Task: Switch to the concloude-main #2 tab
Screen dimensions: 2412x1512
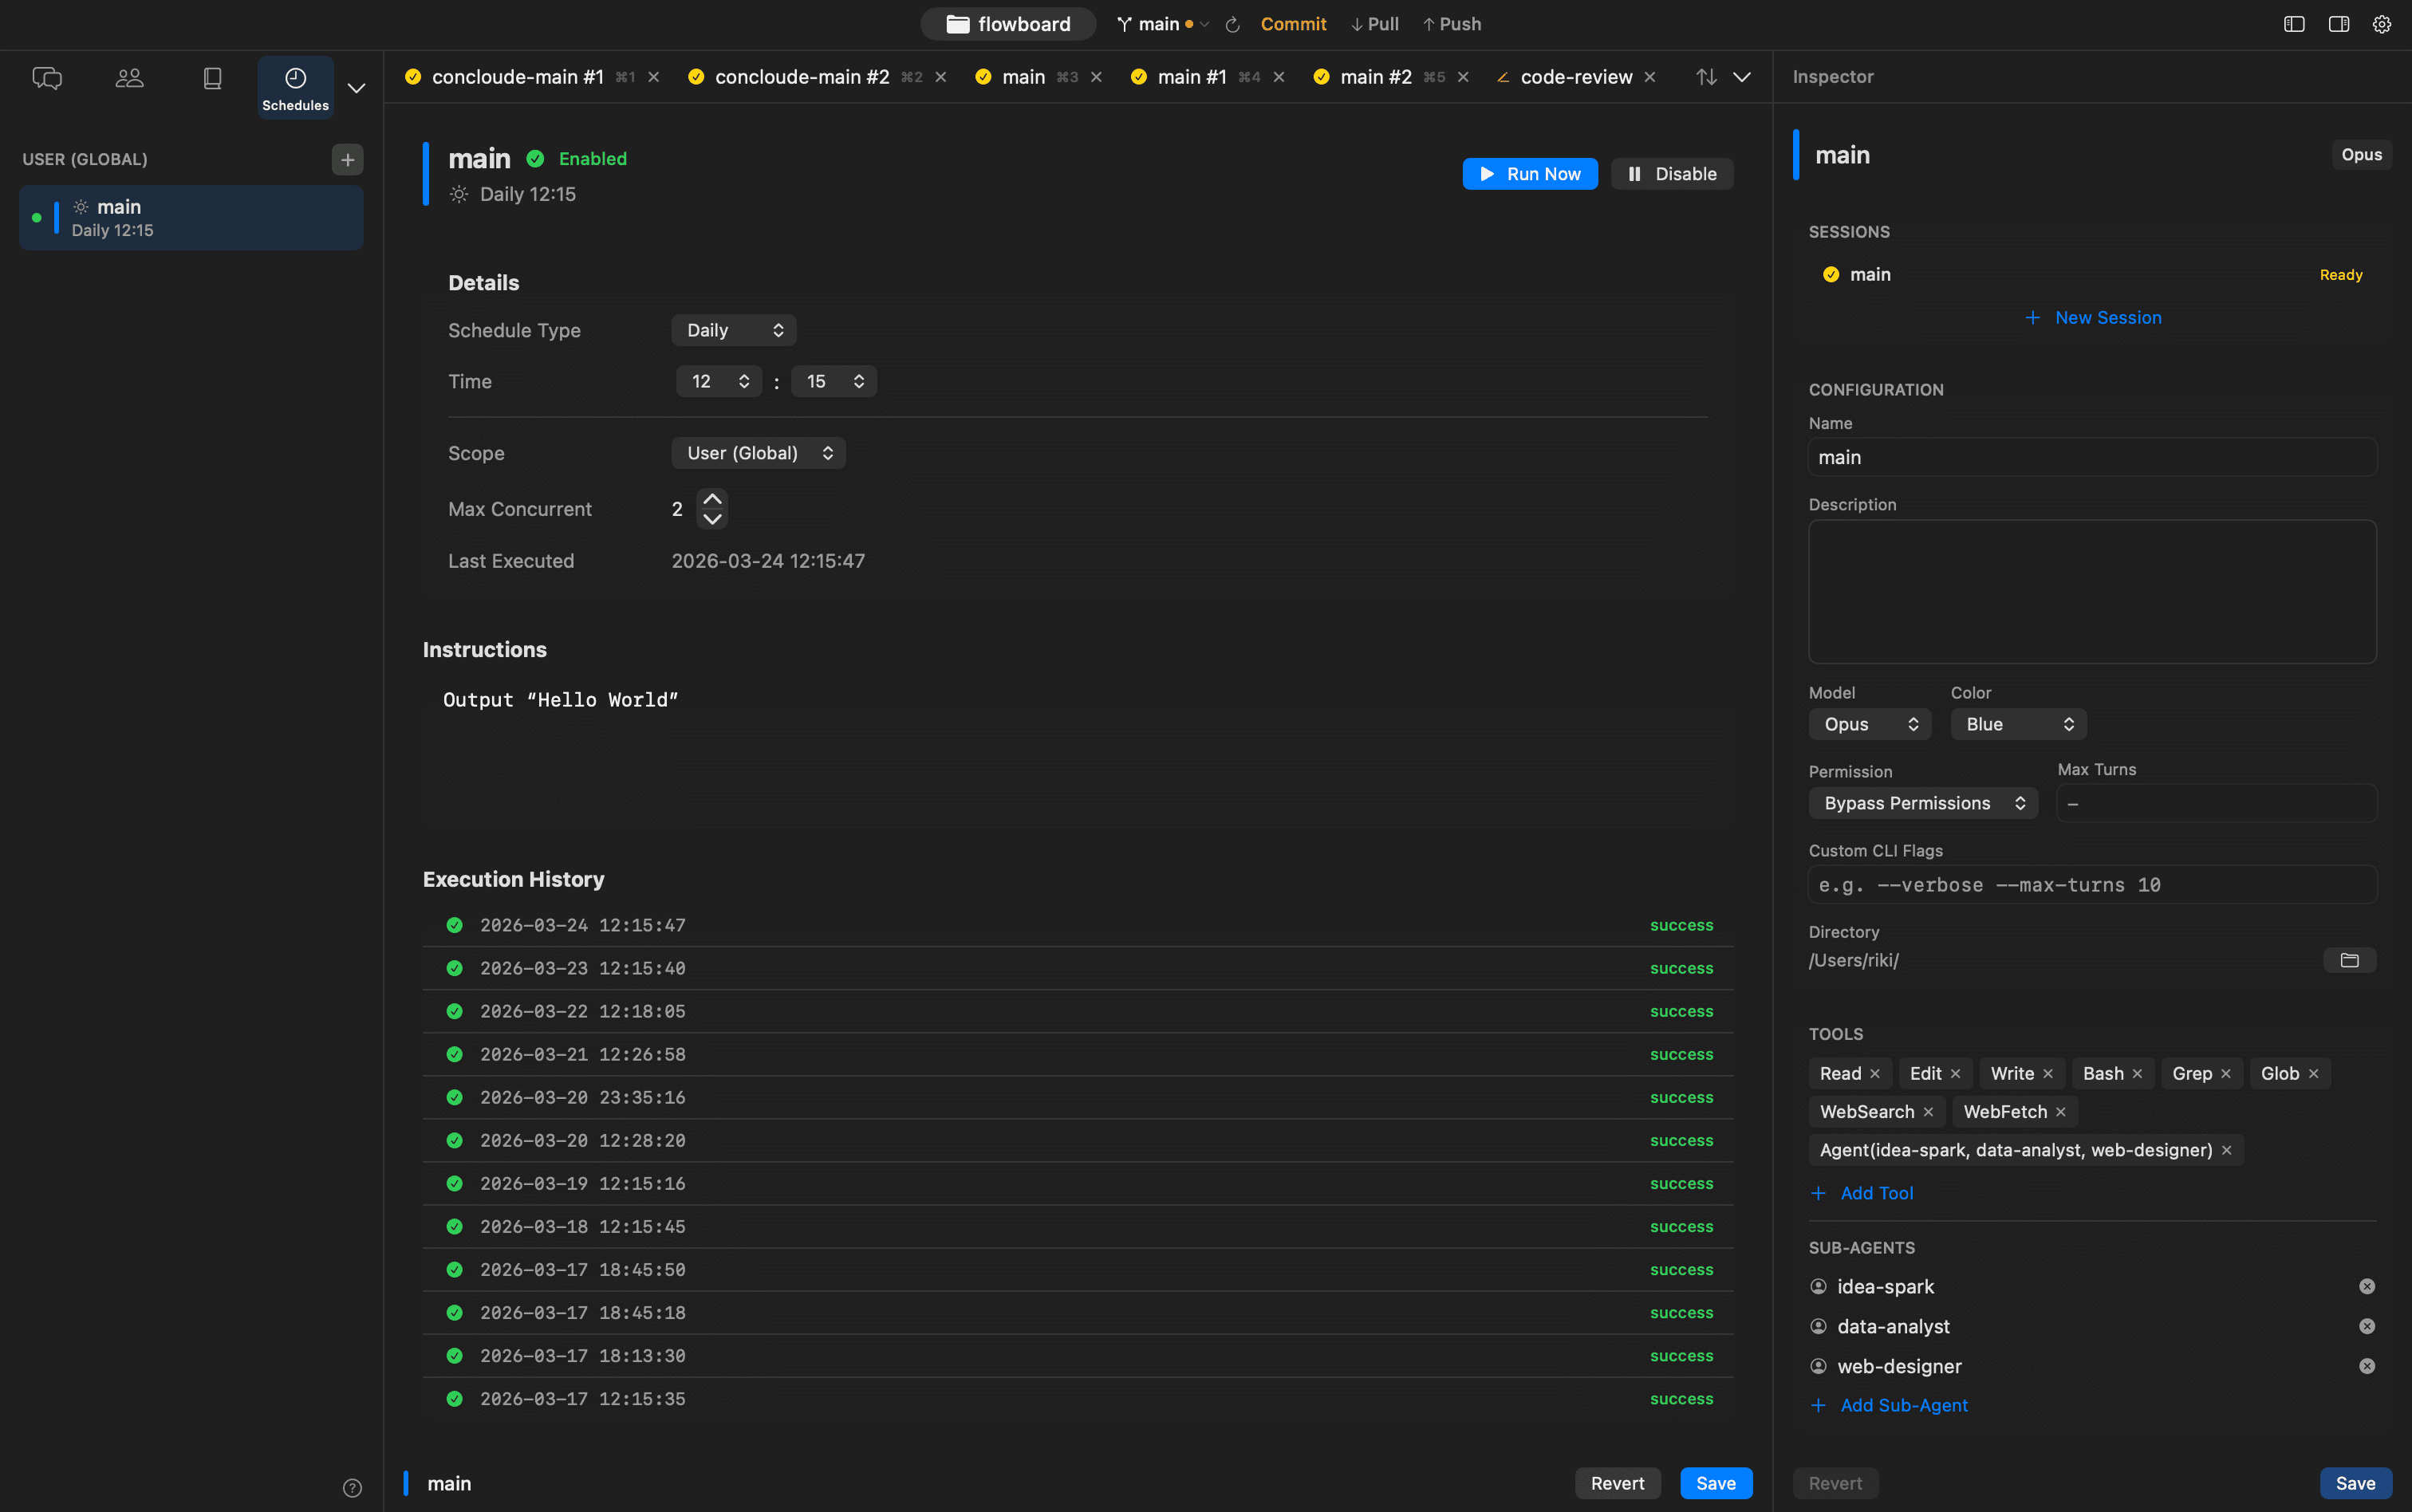Action: [801, 77]
